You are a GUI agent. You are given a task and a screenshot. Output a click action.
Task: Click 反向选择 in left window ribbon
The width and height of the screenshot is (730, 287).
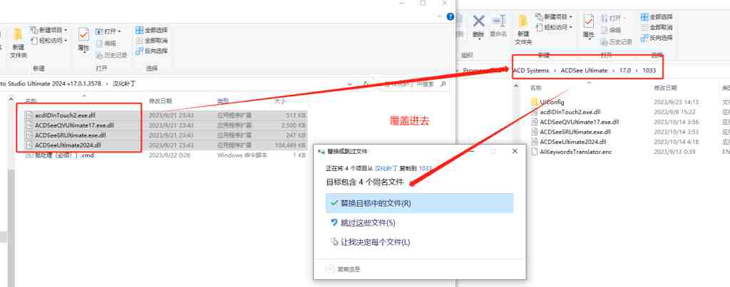(152, 51)
